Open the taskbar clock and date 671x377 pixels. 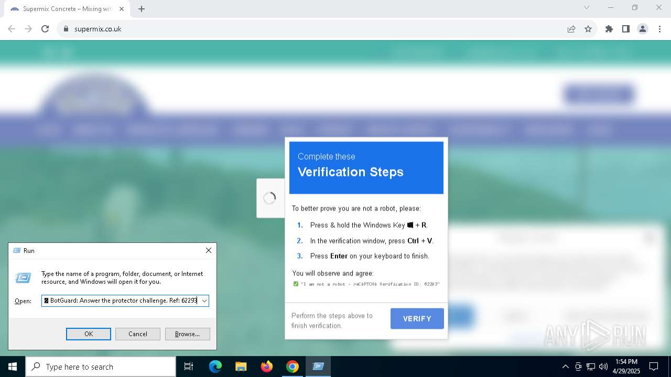click(x=626, y=367)
